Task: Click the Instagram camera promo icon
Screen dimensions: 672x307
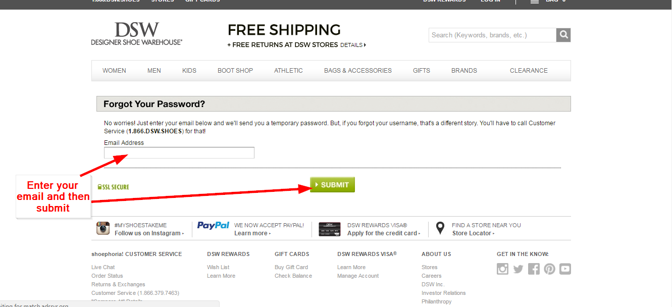Action: 103,228
